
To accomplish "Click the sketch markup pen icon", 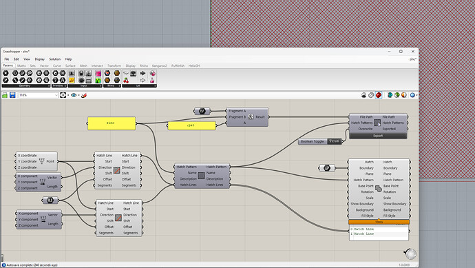I will click(x=84, y=95).
